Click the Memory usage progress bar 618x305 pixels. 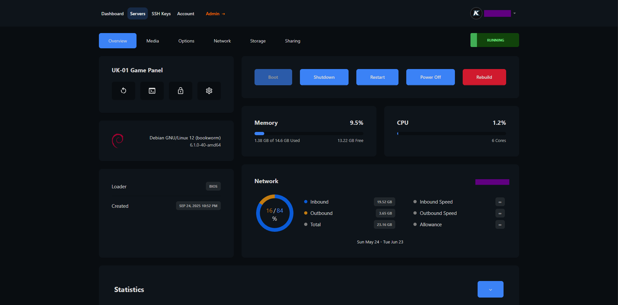click(309, 134)
